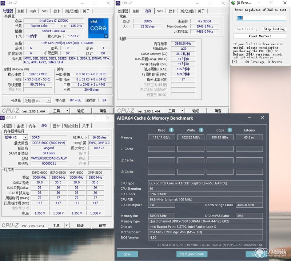291x261 pixels.
Task: Click the SK Hynix DRAM manufacturer value
Action: [49, 153]
